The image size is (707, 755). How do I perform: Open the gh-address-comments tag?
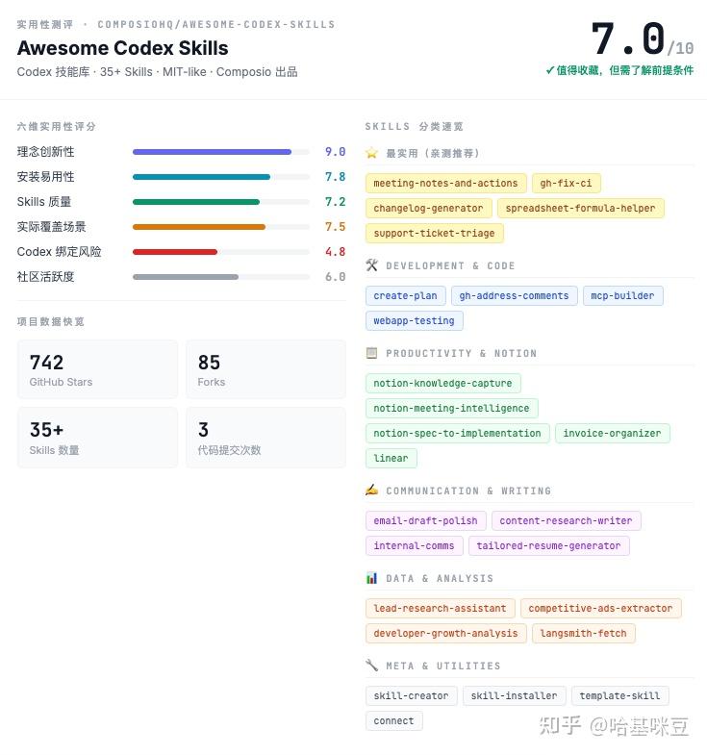coord(514,295)
